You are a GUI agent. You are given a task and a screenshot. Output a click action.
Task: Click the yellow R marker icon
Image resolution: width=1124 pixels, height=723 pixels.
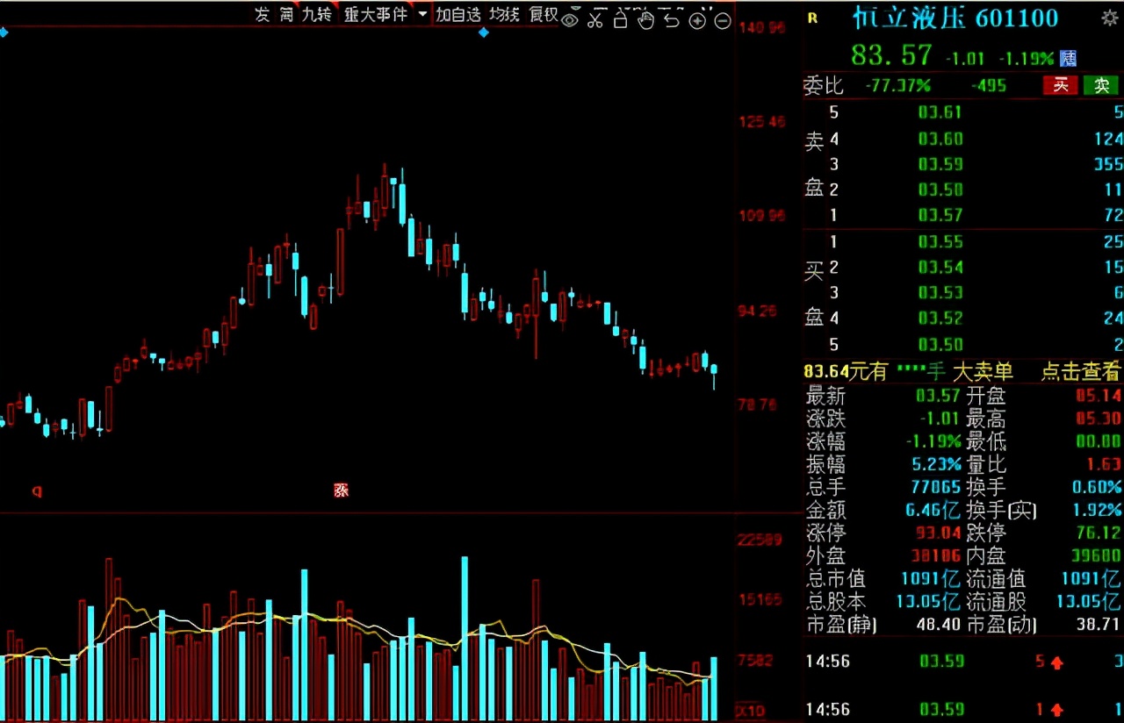click(812, 18)
